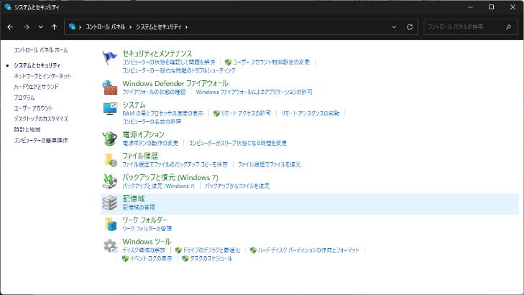Open the システム heading link
This screenshot has width=524, height=295.
point(134,105)
